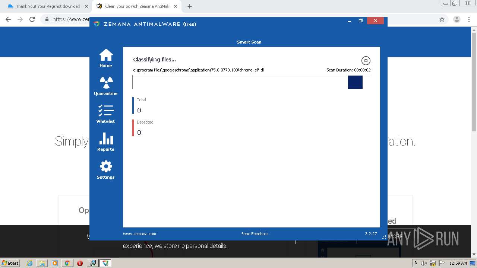Open the Chrome three-dot menu

[x=469, y=19]
